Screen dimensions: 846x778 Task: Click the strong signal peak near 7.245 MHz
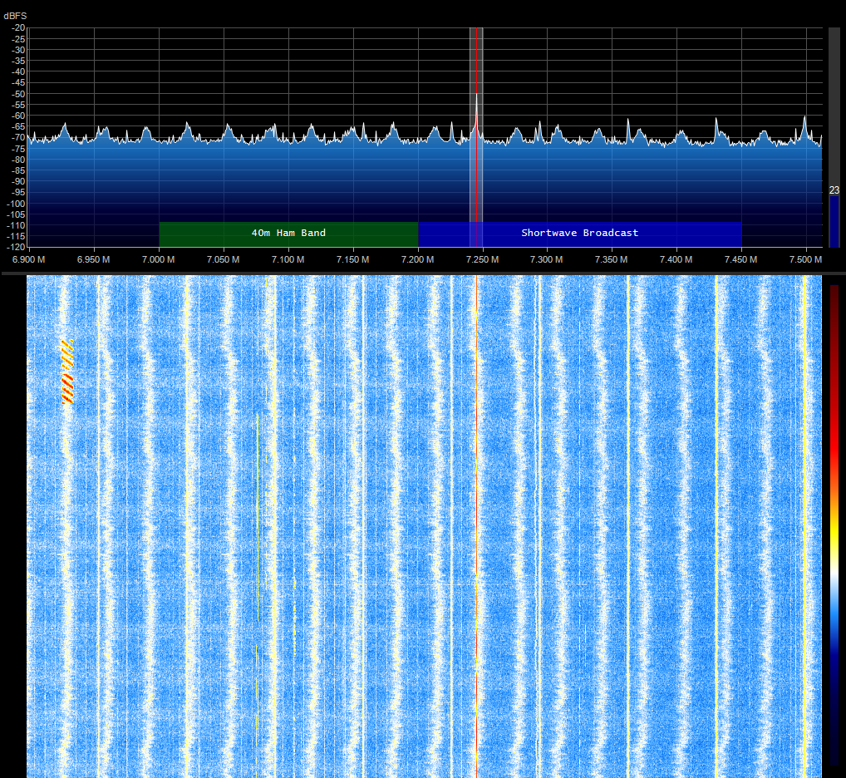476,96
